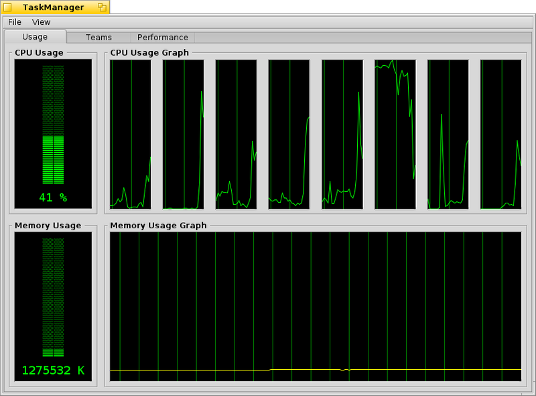Click the eighth CPU core graph
The width and height of the screenshot is (536, 396).
[x=501, y=134]
